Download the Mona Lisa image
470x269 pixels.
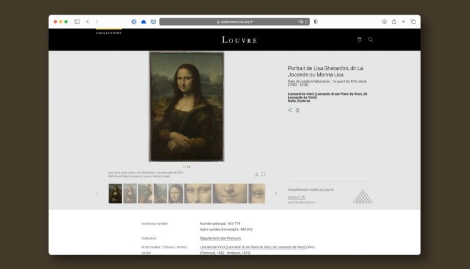coord(256,174)
